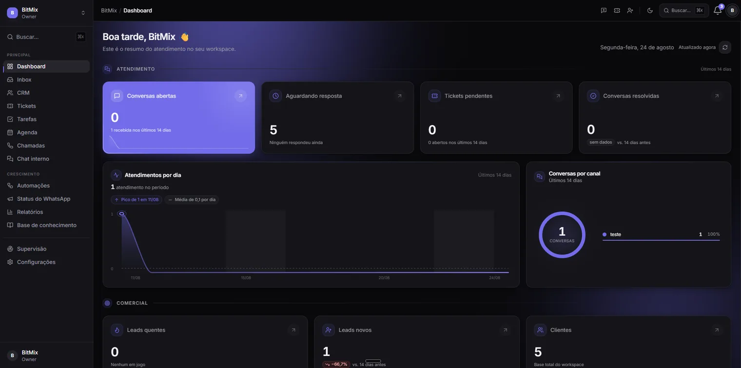The image size is (741, 368).
Task: Open Configurações in the sidebar
Action: click(46, 262)
